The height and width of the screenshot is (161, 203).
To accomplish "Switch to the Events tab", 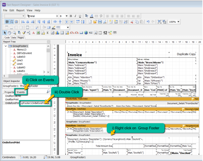I will pyautogui.click(x=21, y=92).
